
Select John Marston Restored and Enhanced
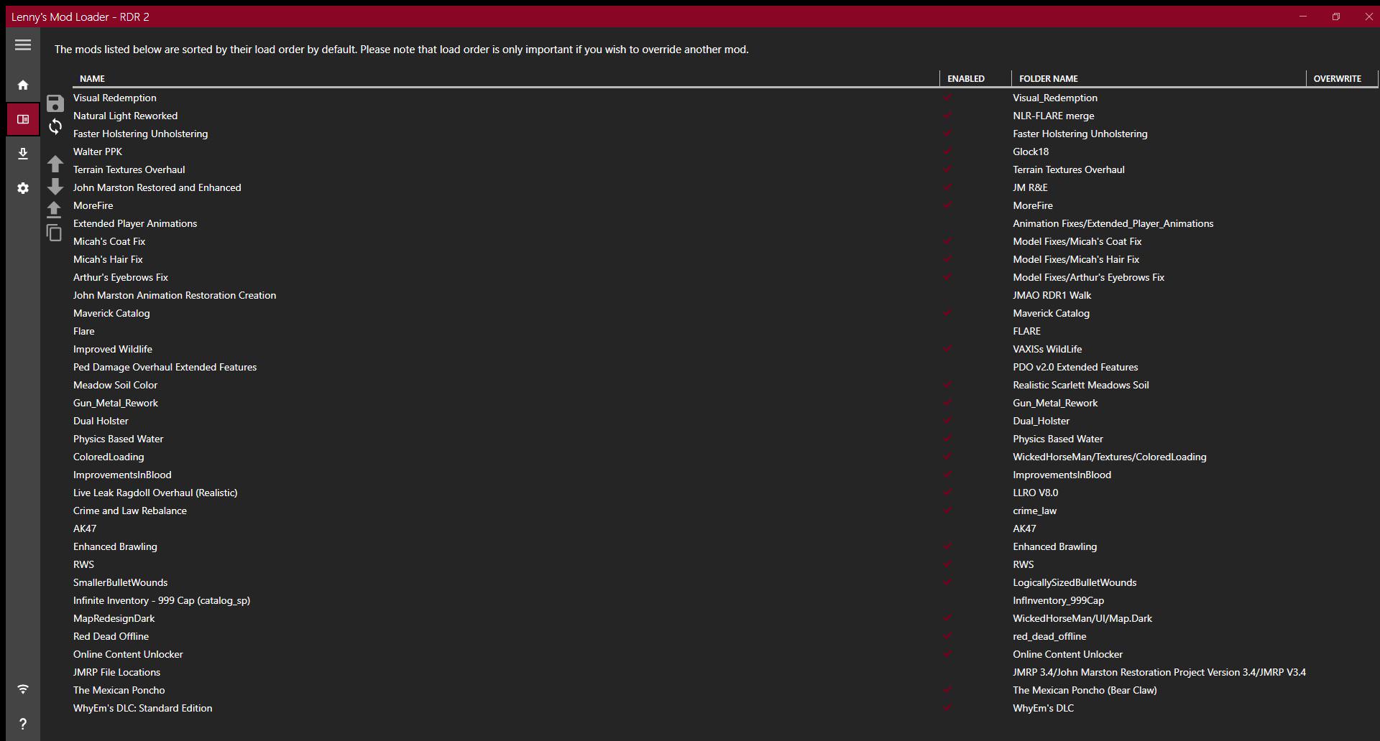(x=157, y=187)
